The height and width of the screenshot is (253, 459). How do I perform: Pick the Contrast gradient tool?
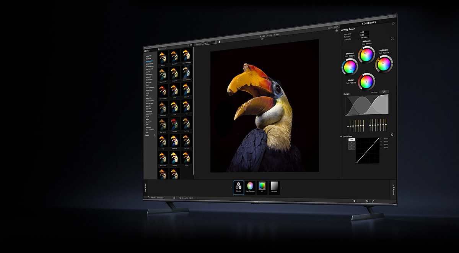[274, 187]
